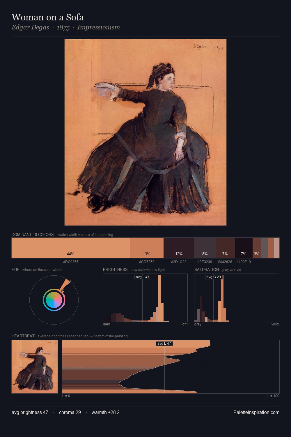Image resolution: width=291 pixels, height=437 pixels.
Task: Click the tallest orange bar in Brightness histogram
Action: 159,298
